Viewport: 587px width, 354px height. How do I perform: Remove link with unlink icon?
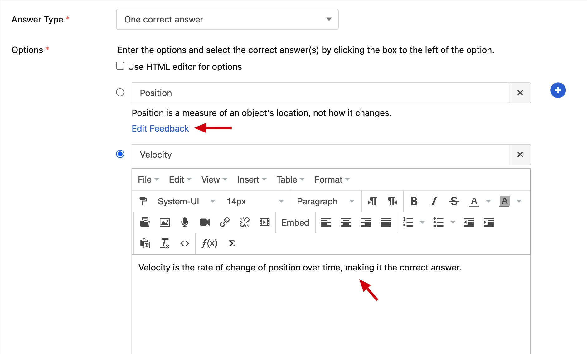[245, 222]
